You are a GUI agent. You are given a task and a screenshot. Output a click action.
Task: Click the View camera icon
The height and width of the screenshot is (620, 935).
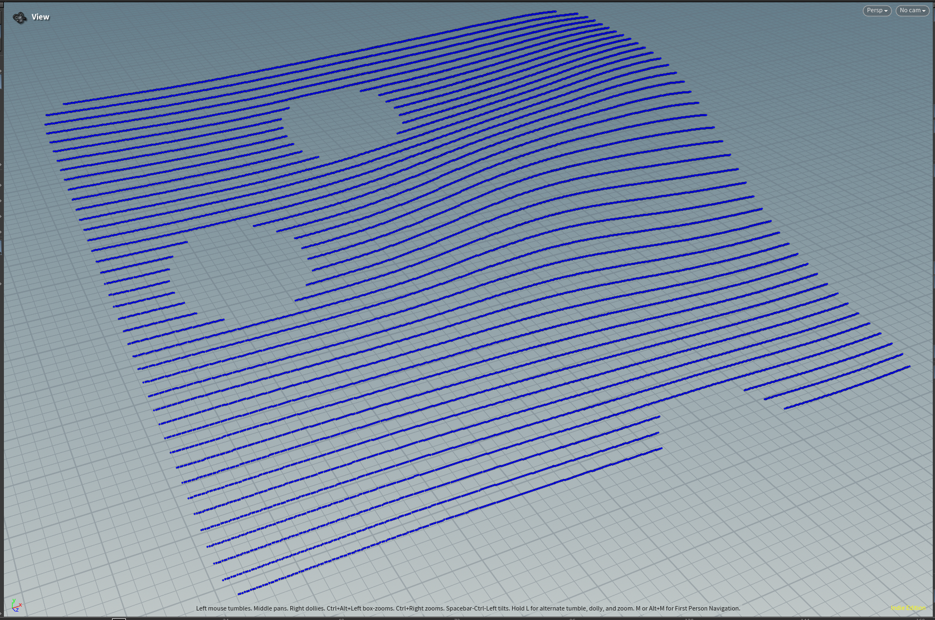click(20, 18)
